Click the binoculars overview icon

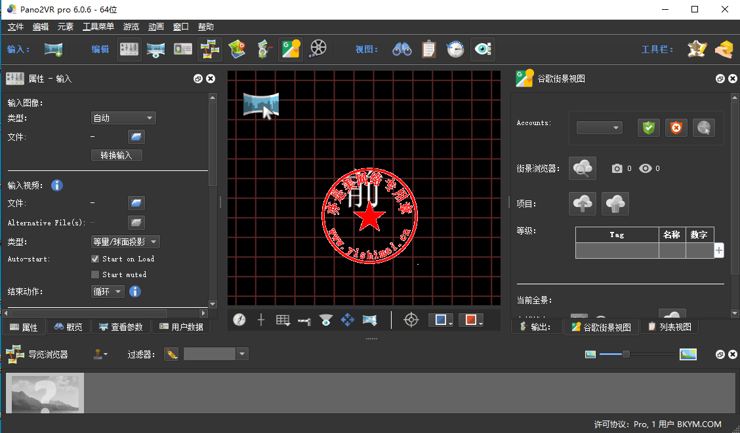click(401, 49)
